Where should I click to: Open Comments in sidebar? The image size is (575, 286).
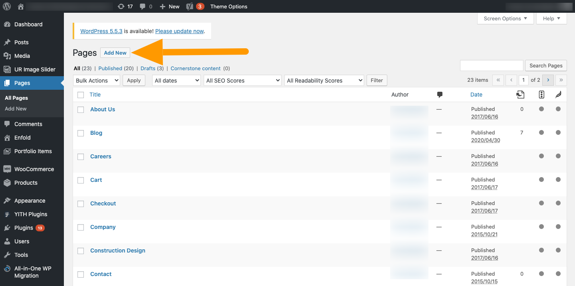pyautogui.click(x=32, y=124)
